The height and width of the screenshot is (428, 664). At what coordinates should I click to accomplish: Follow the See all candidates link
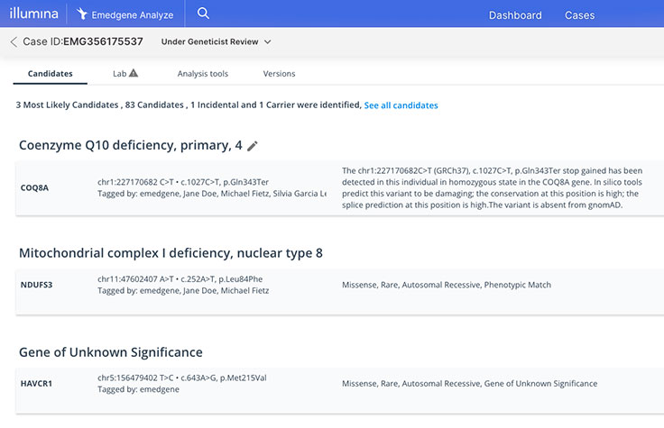click(401, 105)
